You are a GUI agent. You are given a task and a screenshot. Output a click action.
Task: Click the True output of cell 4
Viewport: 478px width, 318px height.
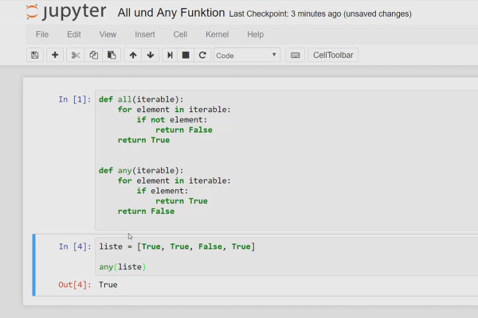[108, 285]
